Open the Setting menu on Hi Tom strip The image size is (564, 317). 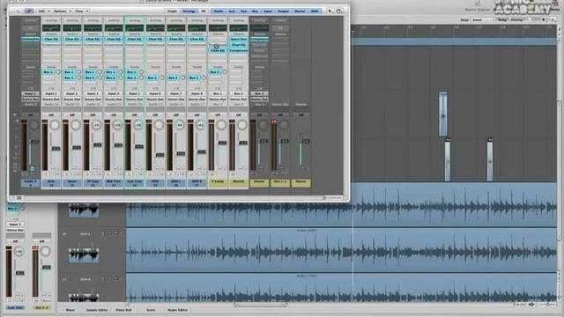pos(93,20)
